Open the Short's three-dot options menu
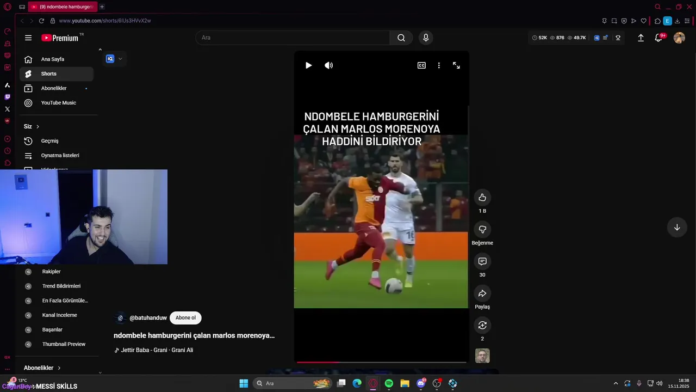Image resolution: width=696 pixels, height=392 pixels. click(x=439, y=65)
